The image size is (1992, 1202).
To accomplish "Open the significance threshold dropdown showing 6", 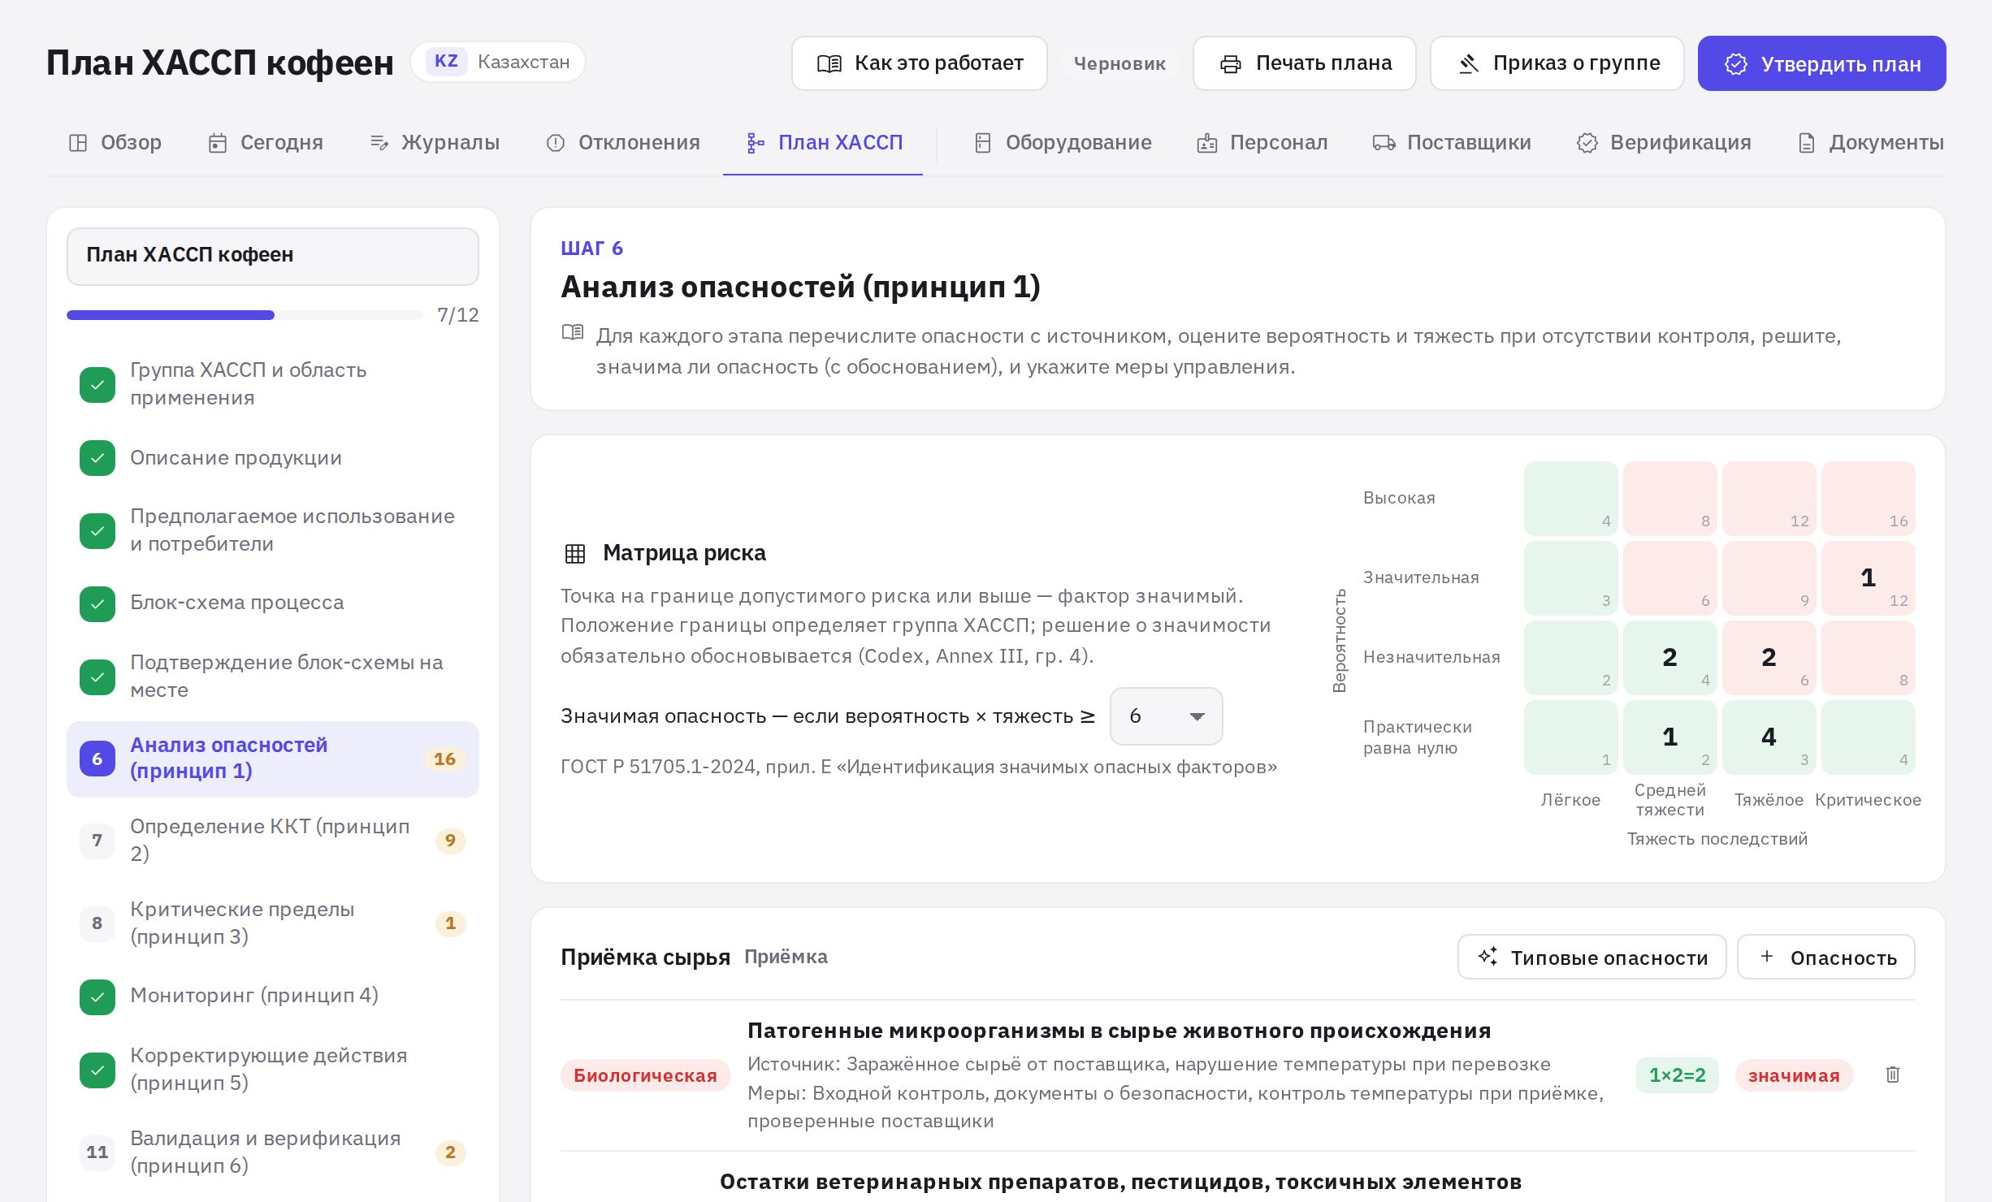I will click(1166, 716).
